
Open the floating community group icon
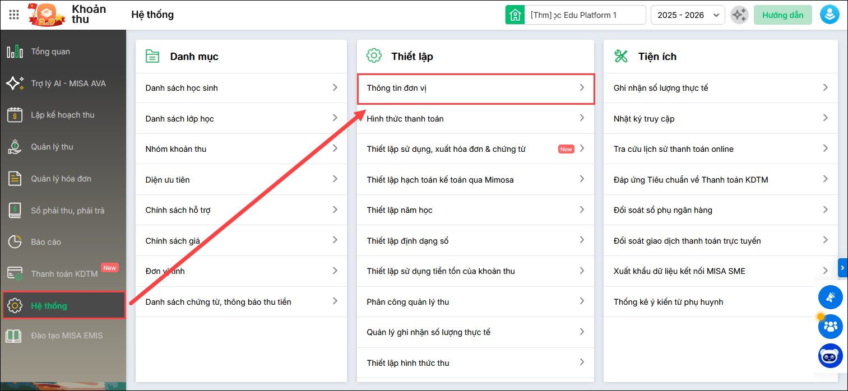830,326
